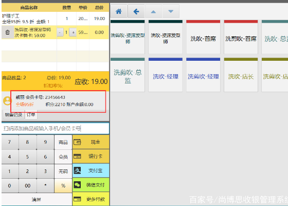288x206 pixels.
Task: Add 洗吹-资深发型师 product tile
Action: 166,37
